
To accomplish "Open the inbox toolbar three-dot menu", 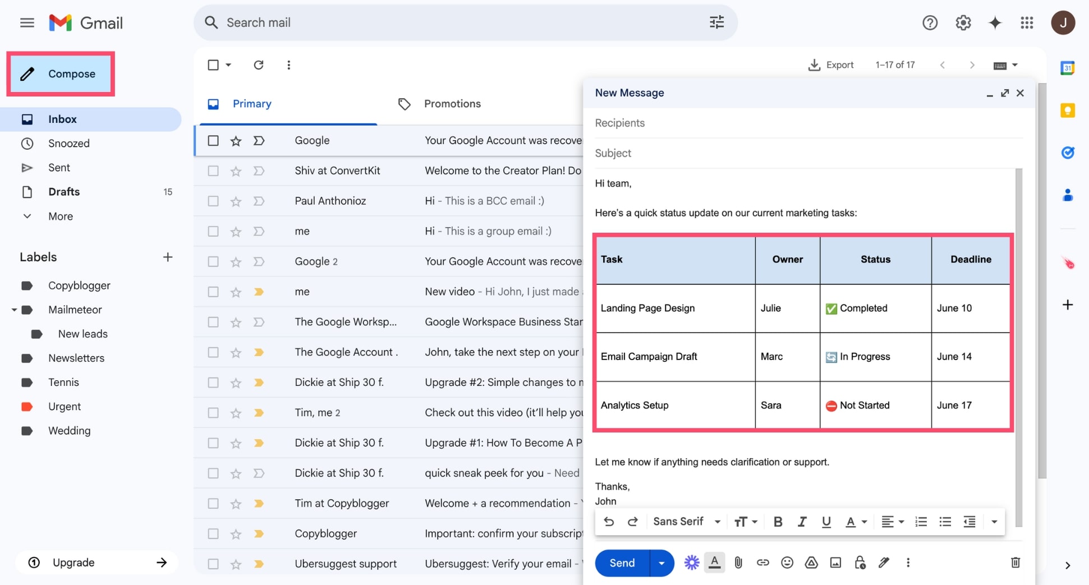I will coord(288,65).
